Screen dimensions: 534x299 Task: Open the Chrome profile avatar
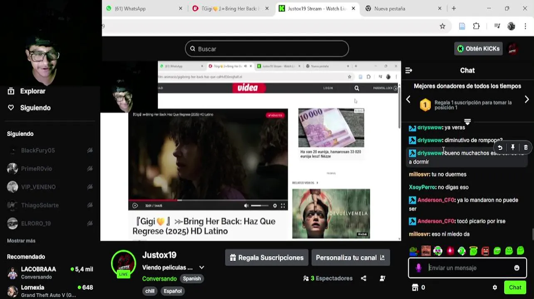point(511,26)
